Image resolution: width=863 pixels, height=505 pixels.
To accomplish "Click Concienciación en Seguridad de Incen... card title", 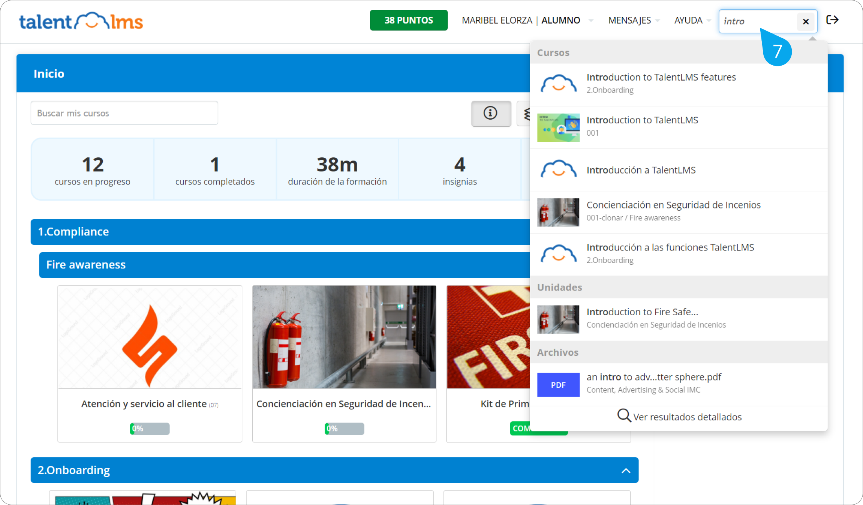I will (344, 404).
